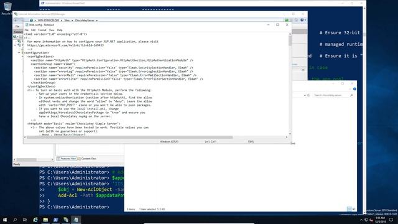Image resolution: width=398 pixels, height=224 pixels.
Task: Click the 'Ln 1, Col 1' status bar entry
Action: (211, 141)
